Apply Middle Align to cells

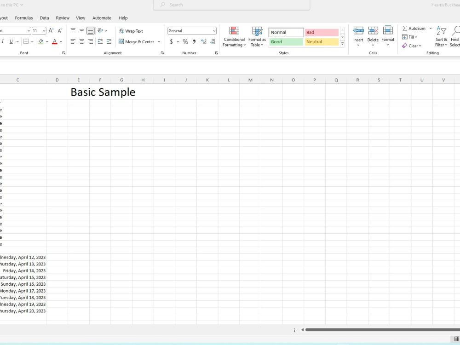click(x=82, y=30)
